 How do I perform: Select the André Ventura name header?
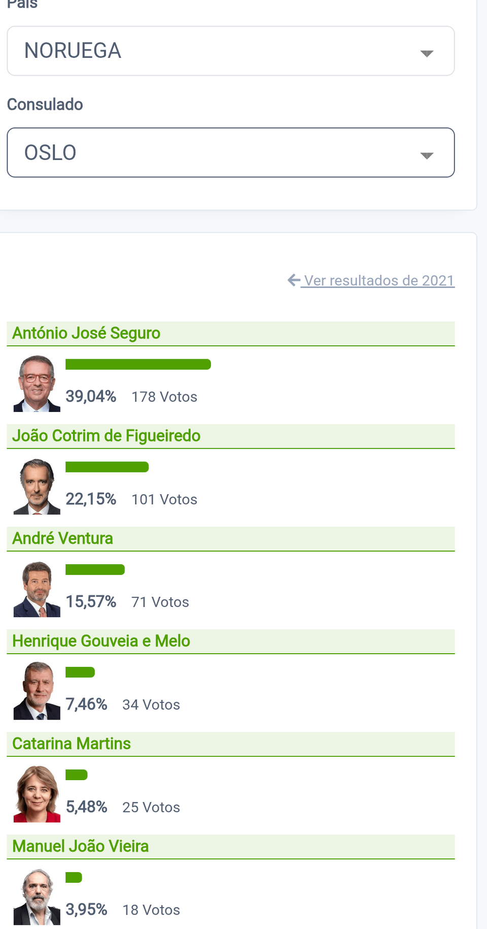pyautogui.click(x=62, y=538)
